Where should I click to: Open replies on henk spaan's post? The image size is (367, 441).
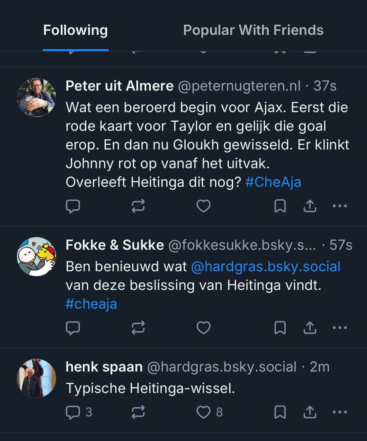[78, 412]
